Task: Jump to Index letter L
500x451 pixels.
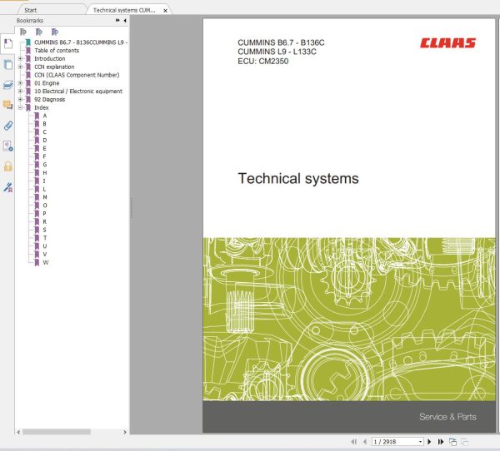Action: coord(44,189)
